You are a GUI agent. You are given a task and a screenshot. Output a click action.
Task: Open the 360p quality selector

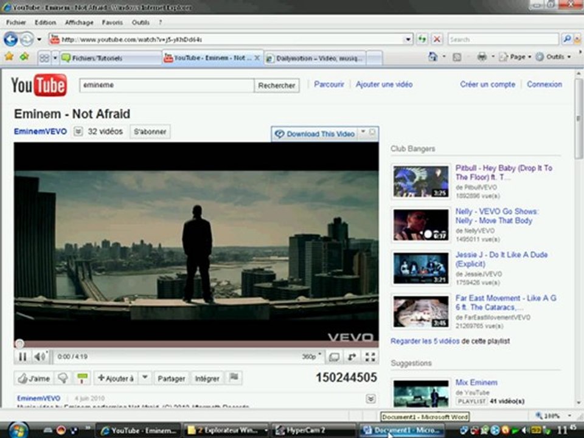click(311, 356)
